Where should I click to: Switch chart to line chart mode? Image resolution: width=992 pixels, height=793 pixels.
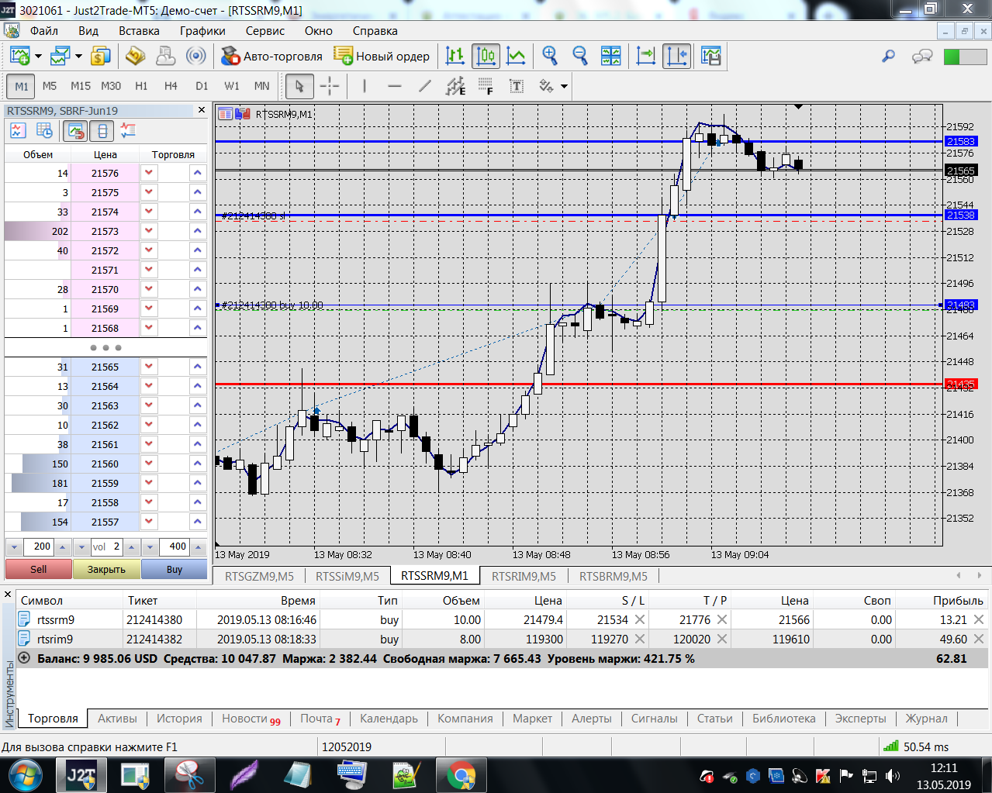pyautogui.click(x=516, y=56)
